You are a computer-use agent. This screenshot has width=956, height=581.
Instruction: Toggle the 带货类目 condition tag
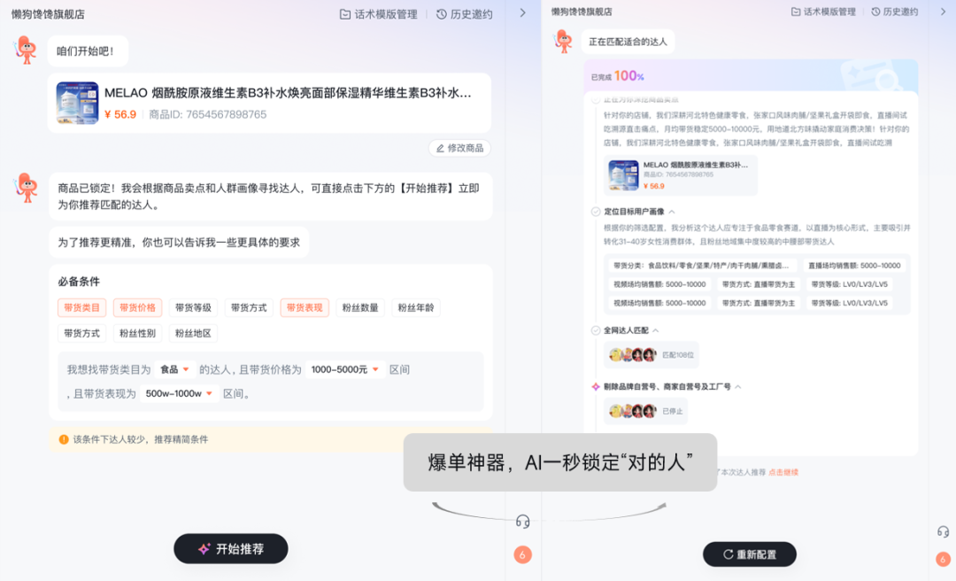(x=81, y=307)
